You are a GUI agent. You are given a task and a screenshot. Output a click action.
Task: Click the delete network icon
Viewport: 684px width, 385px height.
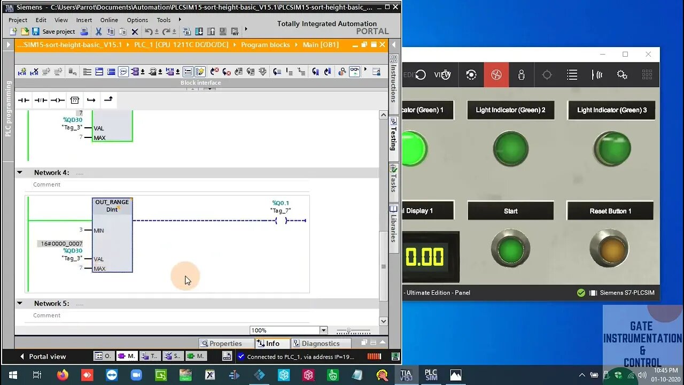coord(34,72)
